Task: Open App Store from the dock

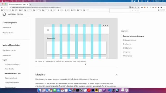Action: 70,90
